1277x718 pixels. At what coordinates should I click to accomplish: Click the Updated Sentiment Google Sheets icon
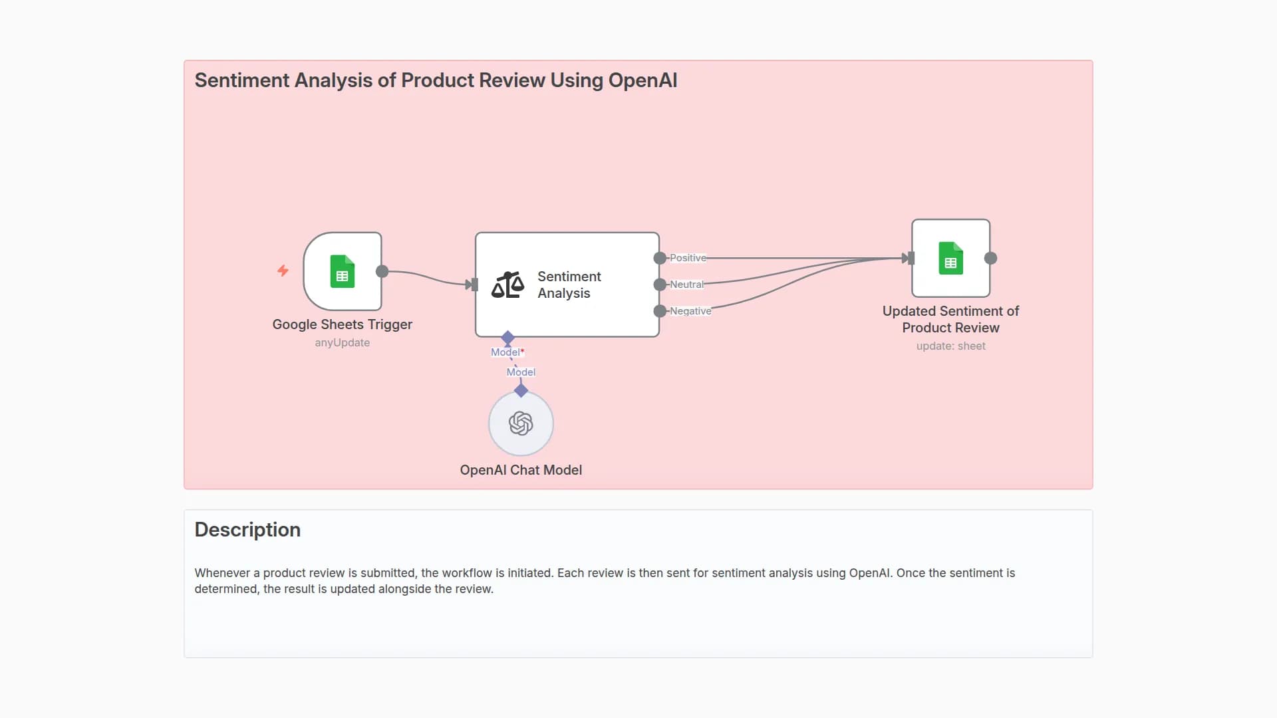pos(950,258)
